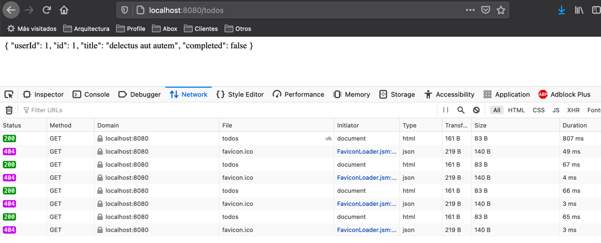Open the Arquitectura bookmarks folder
This screenshot has width=601, height=243.
point(87,29)
